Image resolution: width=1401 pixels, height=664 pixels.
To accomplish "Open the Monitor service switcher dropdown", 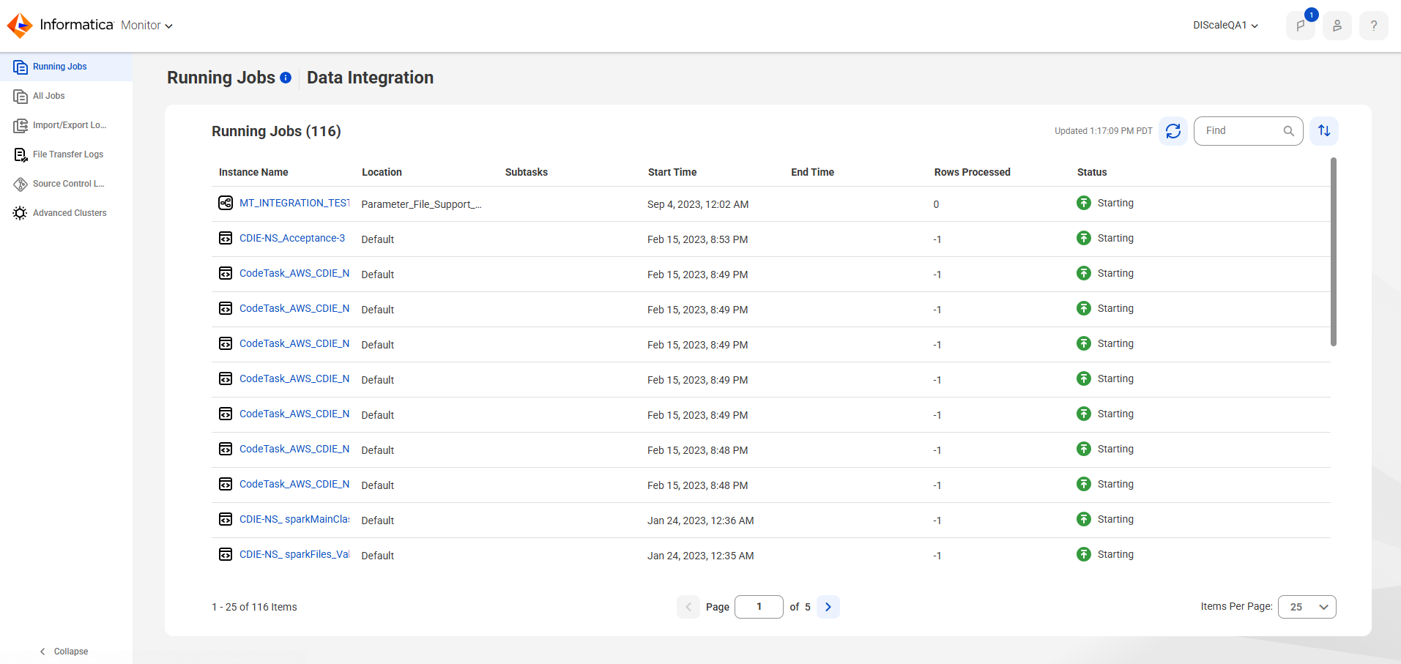I will click(x=146, y=26).
